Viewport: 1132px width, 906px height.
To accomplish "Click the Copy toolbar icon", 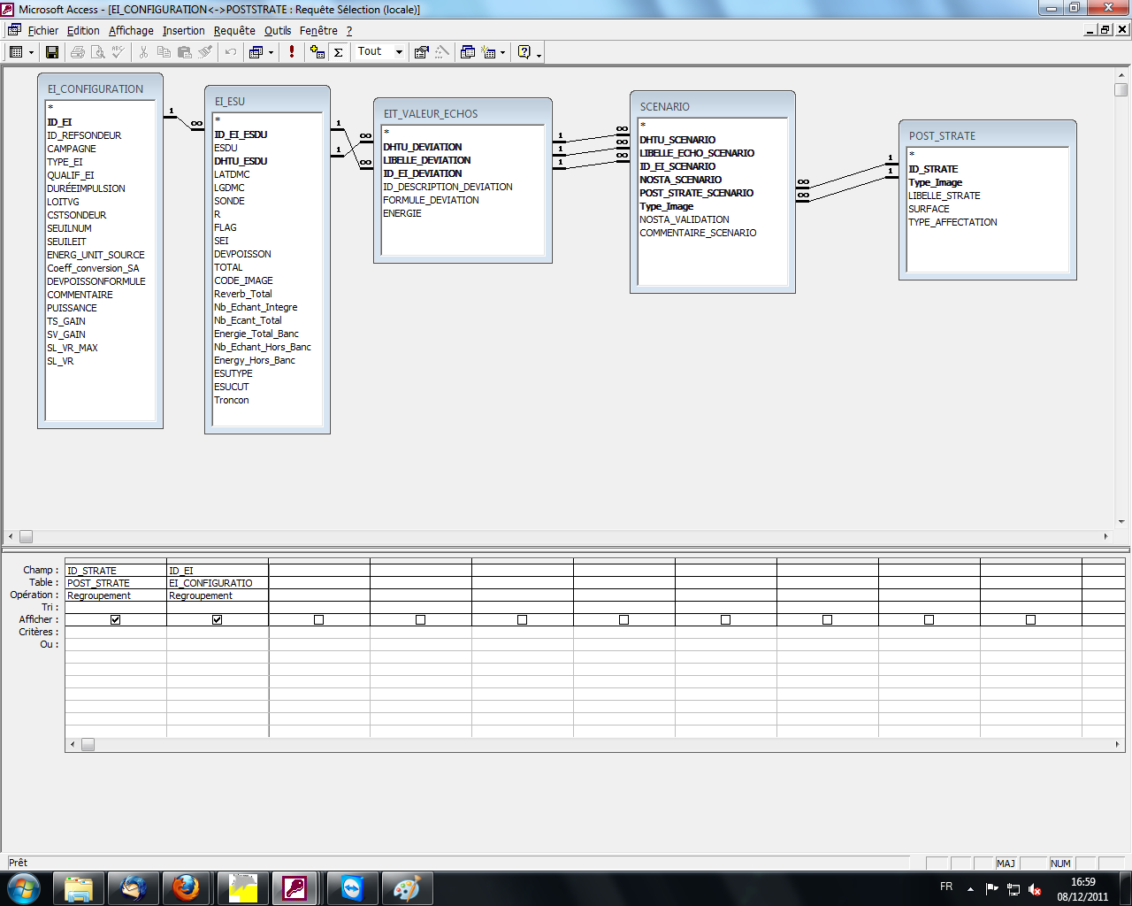I will (164, 52).
